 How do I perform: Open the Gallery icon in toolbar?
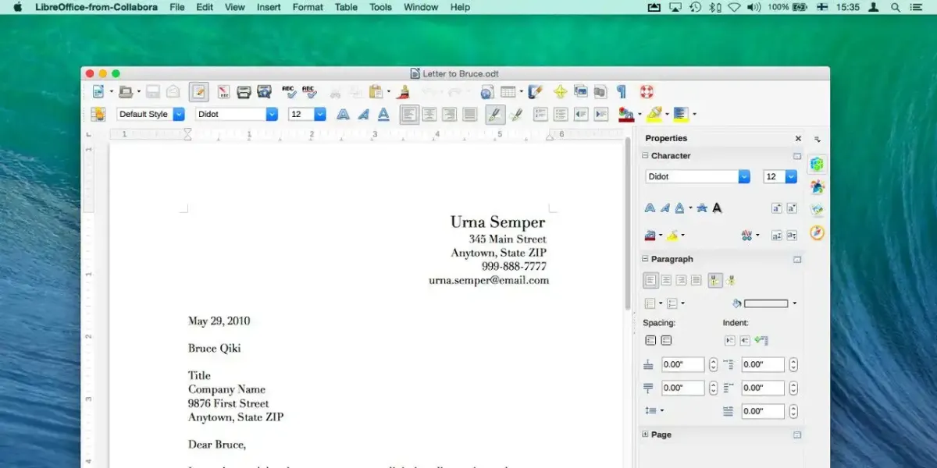pos(580,92)
